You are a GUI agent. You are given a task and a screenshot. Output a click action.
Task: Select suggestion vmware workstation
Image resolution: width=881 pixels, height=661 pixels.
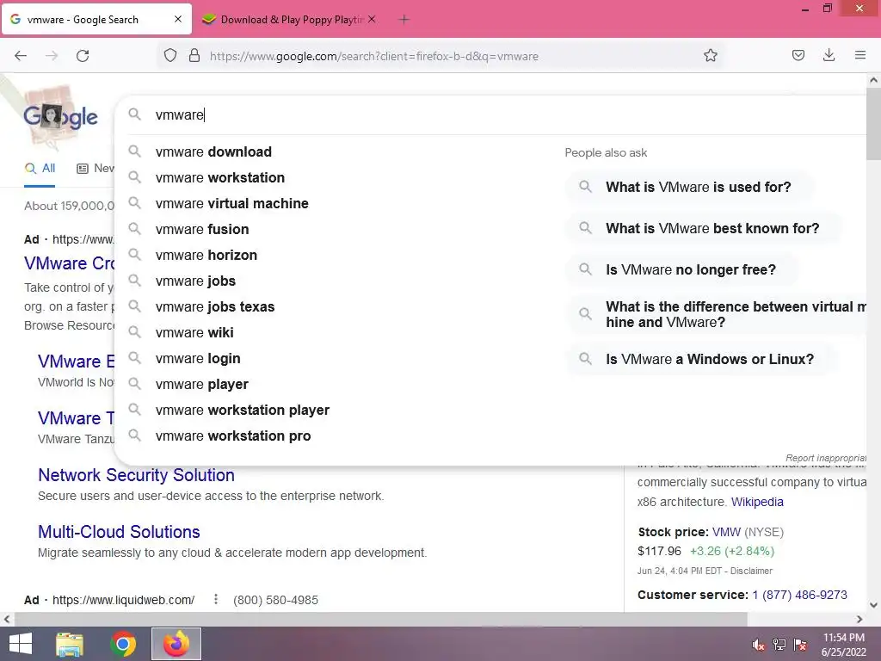[x=220, y=177]
